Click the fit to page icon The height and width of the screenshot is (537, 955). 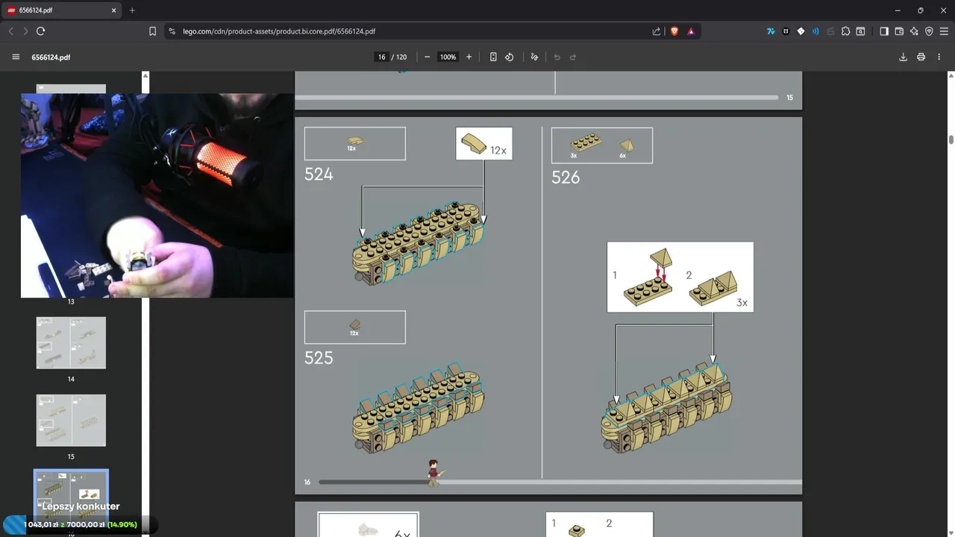click(x=493, y=57)
